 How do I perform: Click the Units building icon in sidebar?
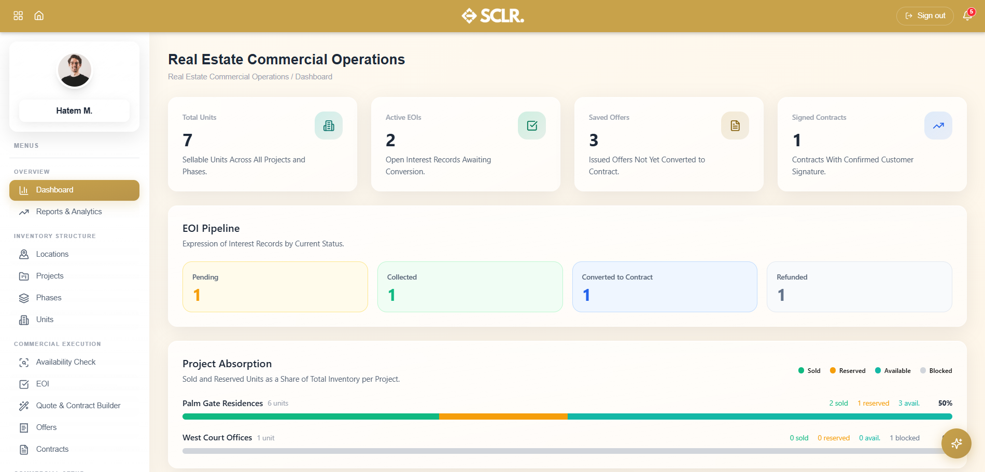24,320
